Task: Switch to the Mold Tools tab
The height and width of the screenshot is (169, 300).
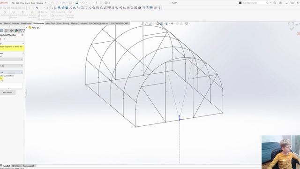Action: pos(51,23)
